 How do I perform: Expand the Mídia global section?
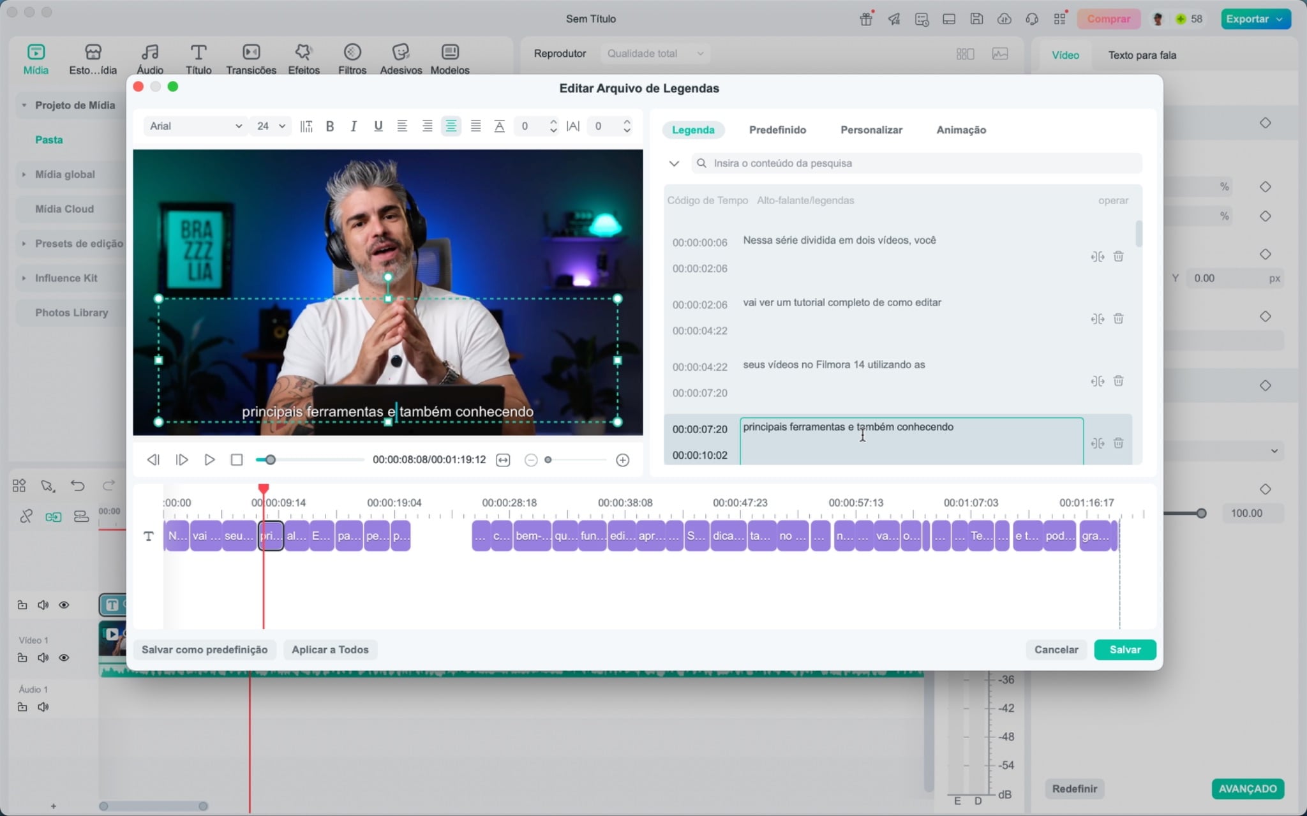[24, 174]
